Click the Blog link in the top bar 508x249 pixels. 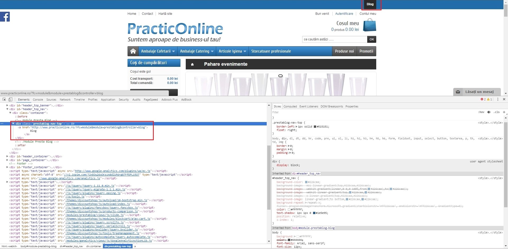(x=370, y=4)
